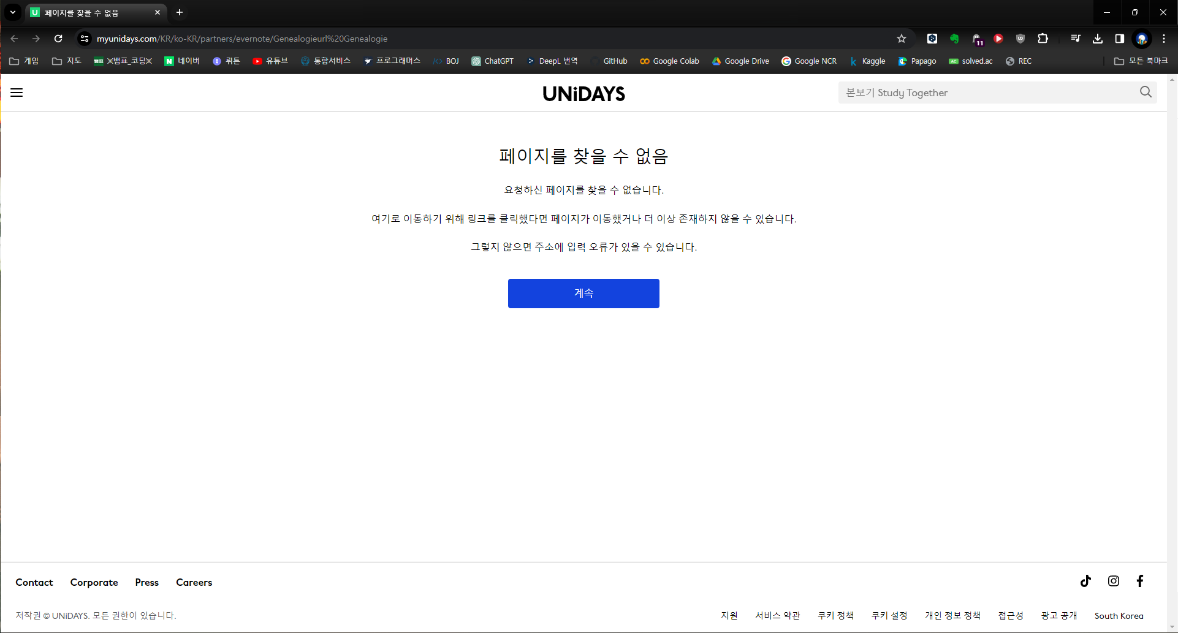Open the Google NCR bookmark
Image resolution: width=1178 pixels, height=633 pixels.
point(809,61)
